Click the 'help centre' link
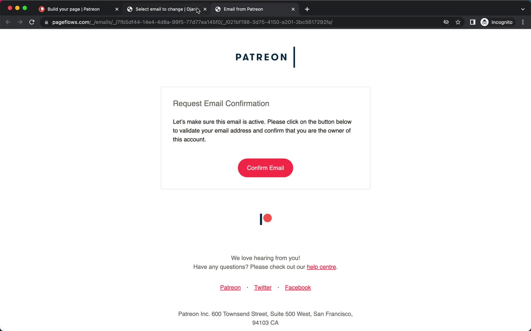The image size is (531, 331). click(321, 266)
